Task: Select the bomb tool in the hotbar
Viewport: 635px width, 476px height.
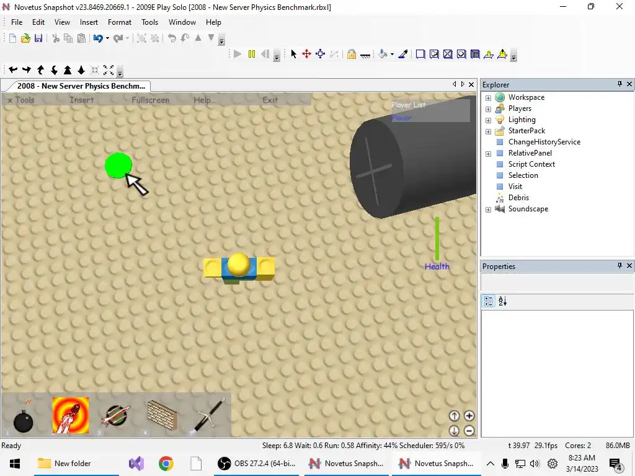Action: coord(23,416)
